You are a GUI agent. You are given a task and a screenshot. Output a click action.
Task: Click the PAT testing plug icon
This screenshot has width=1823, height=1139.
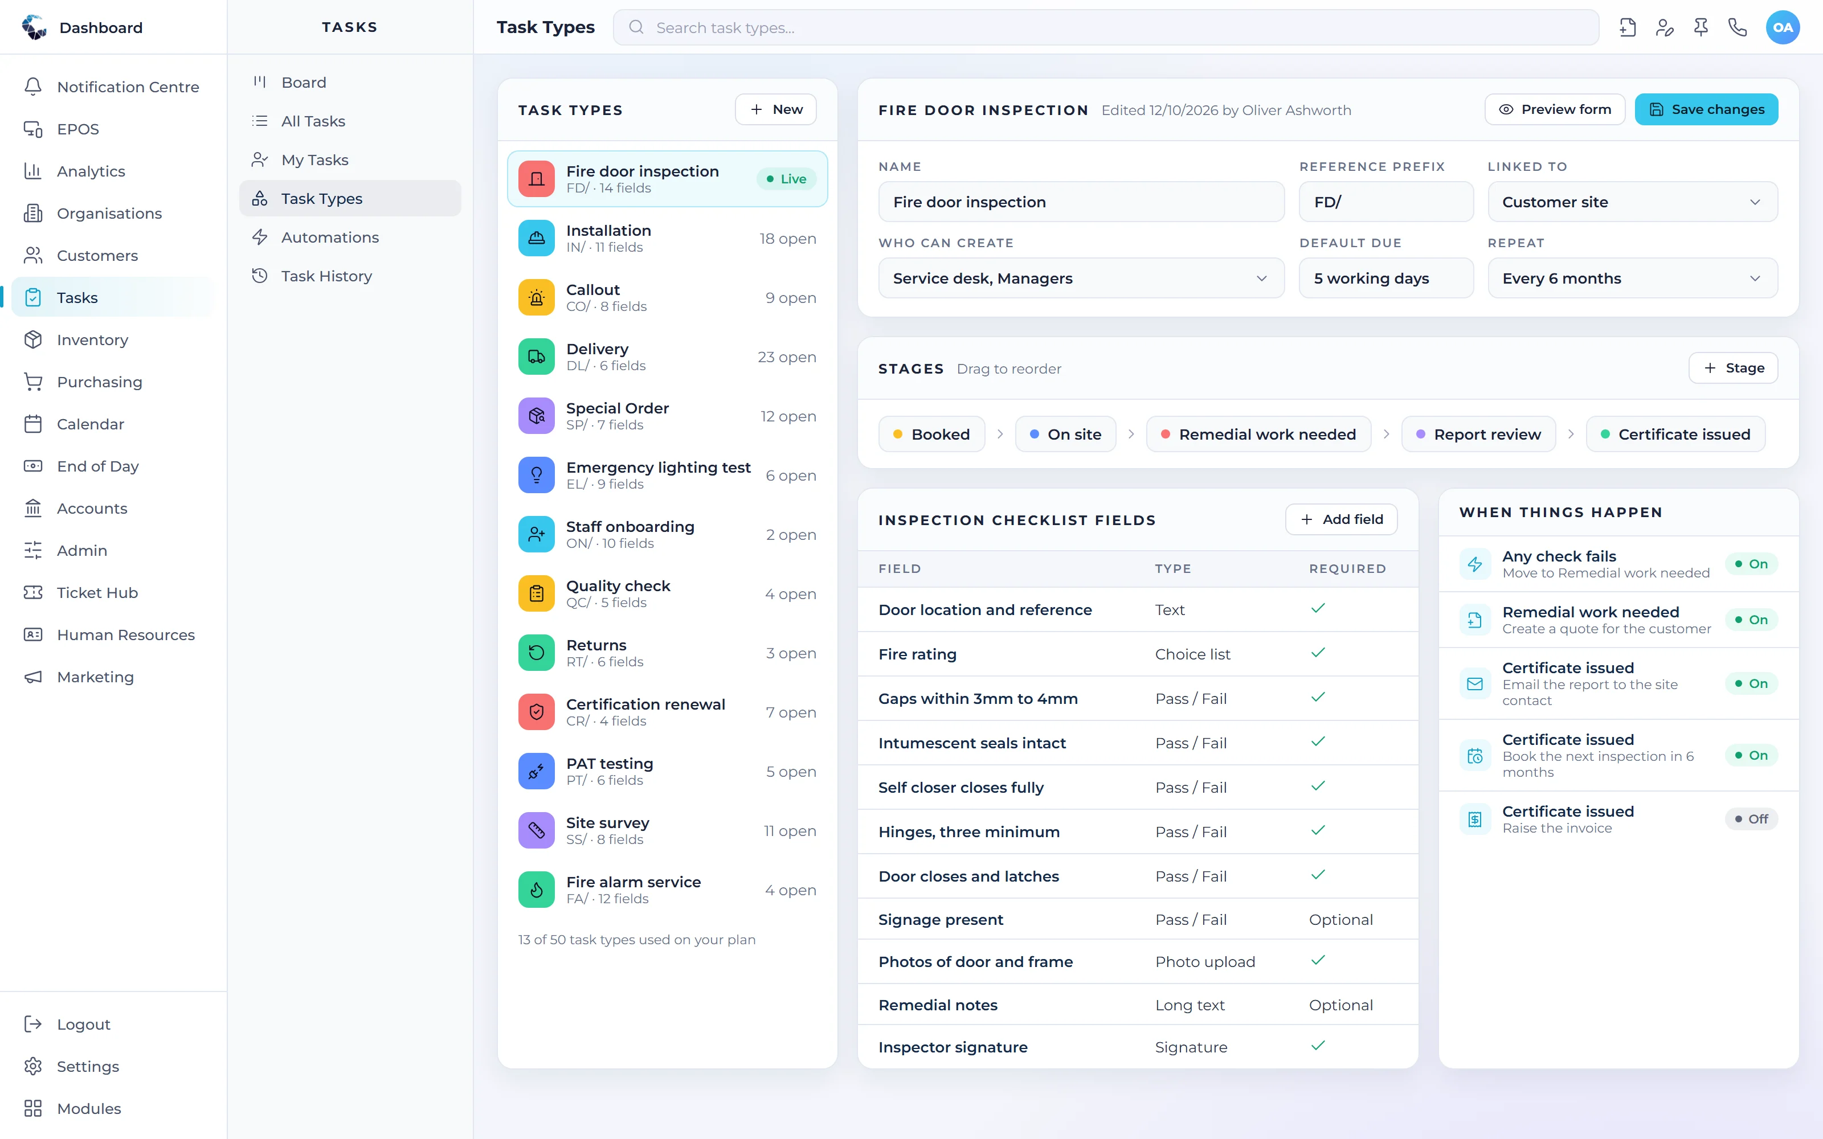pos(536,771)
